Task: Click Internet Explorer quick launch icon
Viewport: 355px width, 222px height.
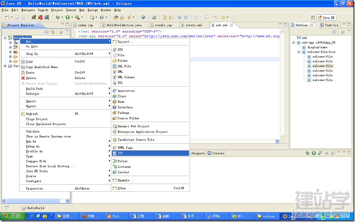Action: [x=32, y=216]
